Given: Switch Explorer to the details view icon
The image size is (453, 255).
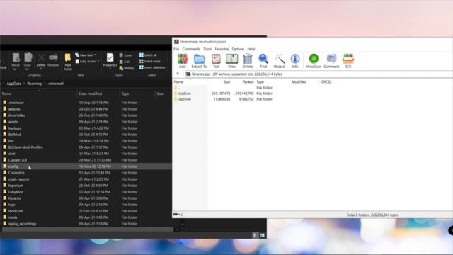Looking at the screenshot, I should pyautogui.click(x=255, y=235).
